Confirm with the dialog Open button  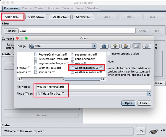tap(128, 103)
